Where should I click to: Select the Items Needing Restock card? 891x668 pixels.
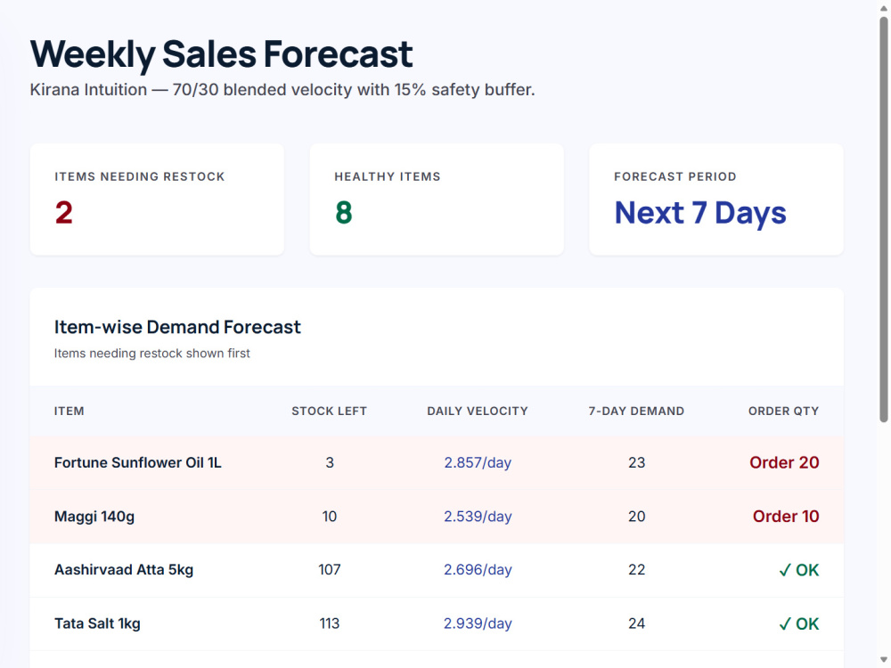(x=157, y=200)
